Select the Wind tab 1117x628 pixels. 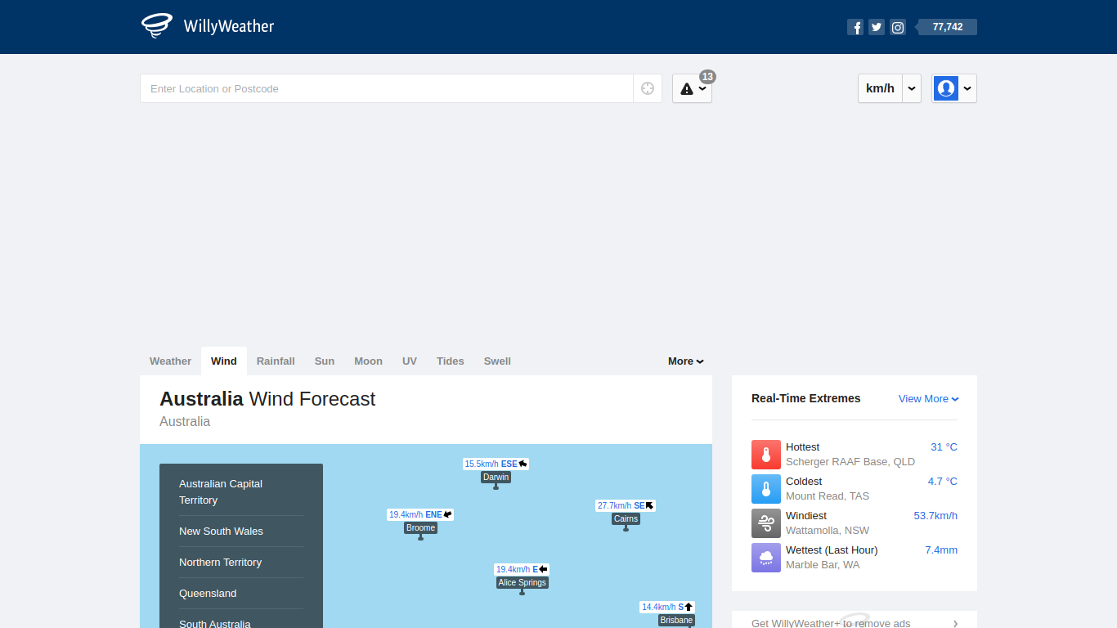pyautogui.click(x=224, y=361)
